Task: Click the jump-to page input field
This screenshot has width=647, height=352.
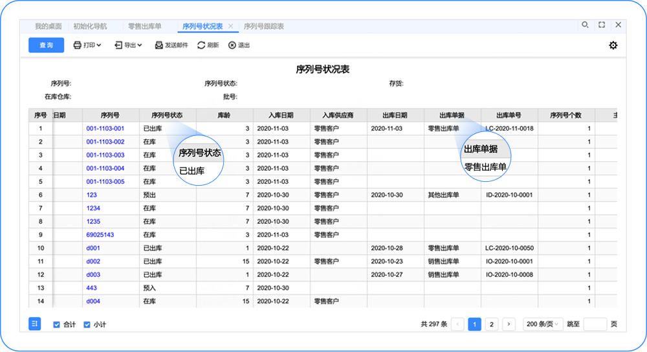Action: tap(595, 324)
